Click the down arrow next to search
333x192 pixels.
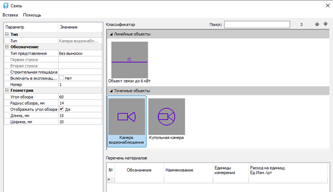[x=325, y=24]
